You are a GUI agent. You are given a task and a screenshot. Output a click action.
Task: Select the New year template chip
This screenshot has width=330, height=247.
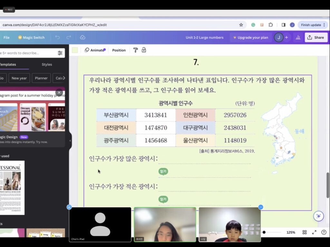[19, 78]
